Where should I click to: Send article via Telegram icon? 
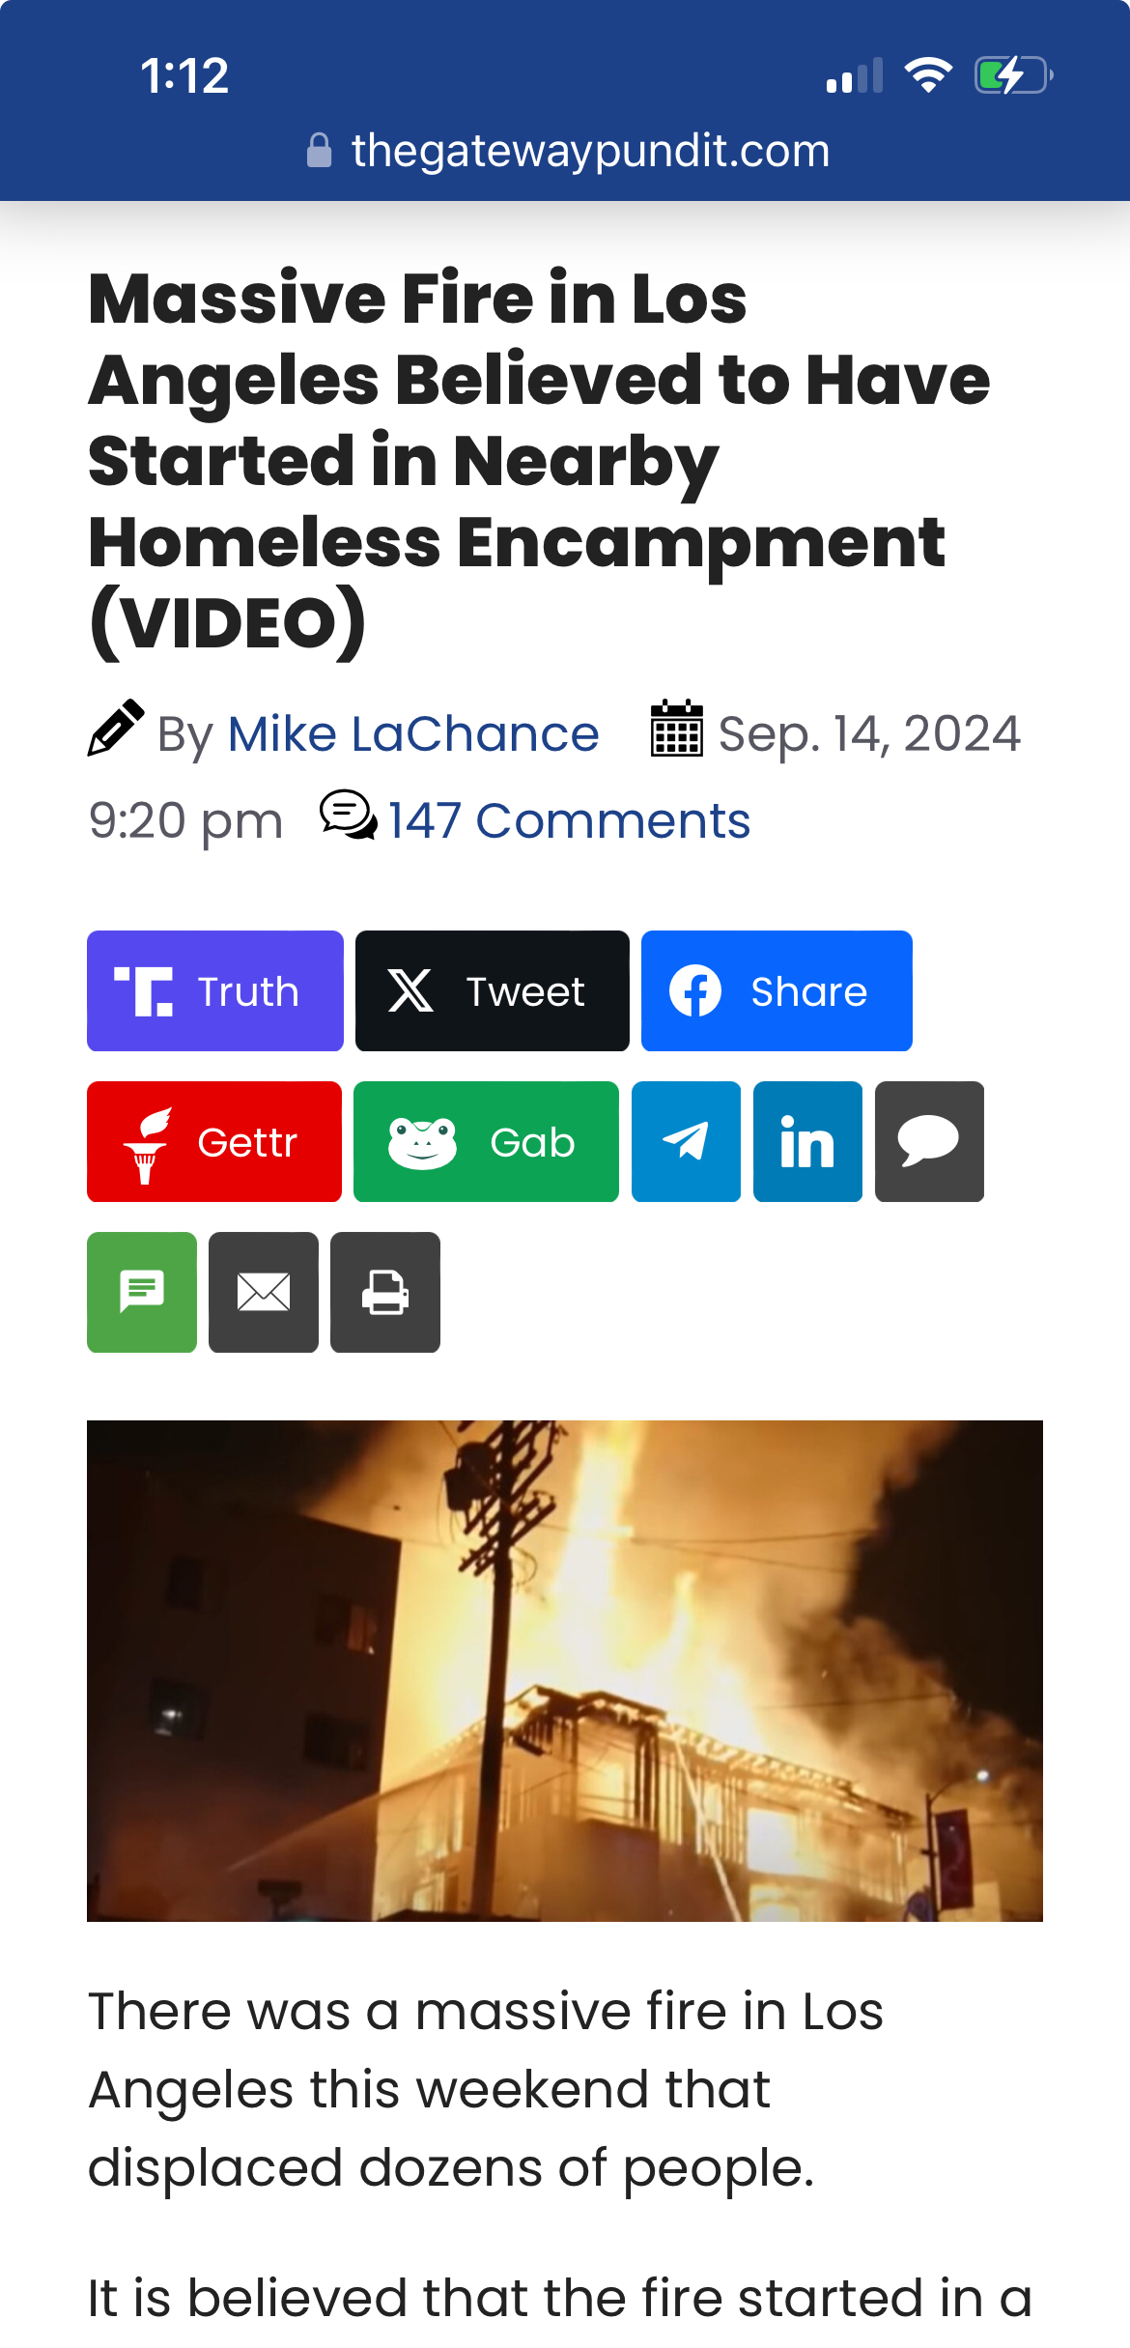(686, 1141)
